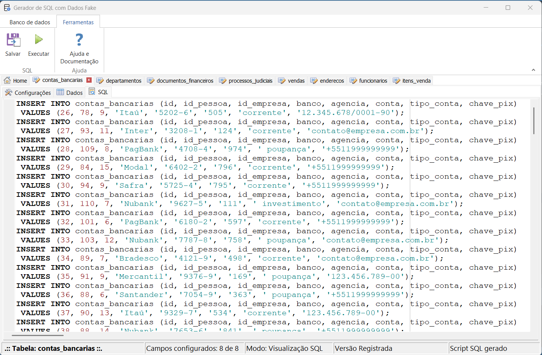This screenshot has width=542, height=355.
Task: Collapse the ribbon using chevron arrow
Action: tap(533, 70)
